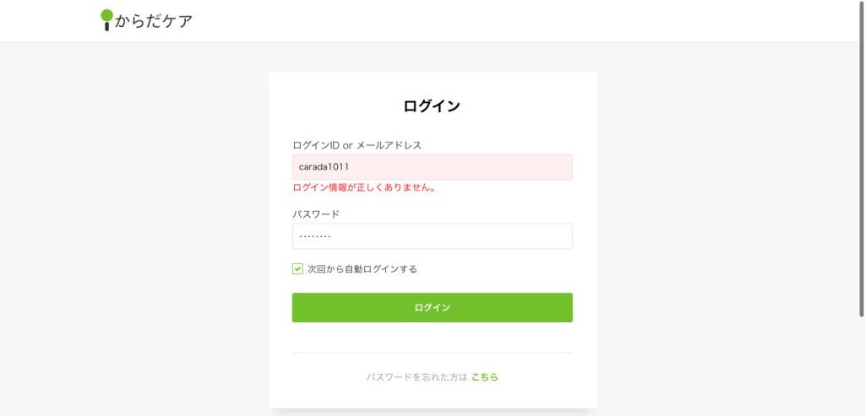865x416 pixels.
Task: Click the red ログイン情報が正しくありません error message
Action: pos(364,188)
